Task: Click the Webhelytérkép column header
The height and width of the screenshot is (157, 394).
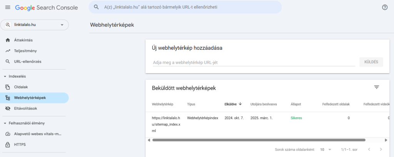Action: click(x=163, y=104)
